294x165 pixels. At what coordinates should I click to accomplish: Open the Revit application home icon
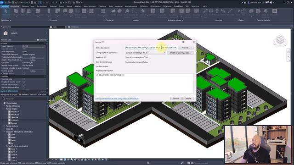click(2, 2)
